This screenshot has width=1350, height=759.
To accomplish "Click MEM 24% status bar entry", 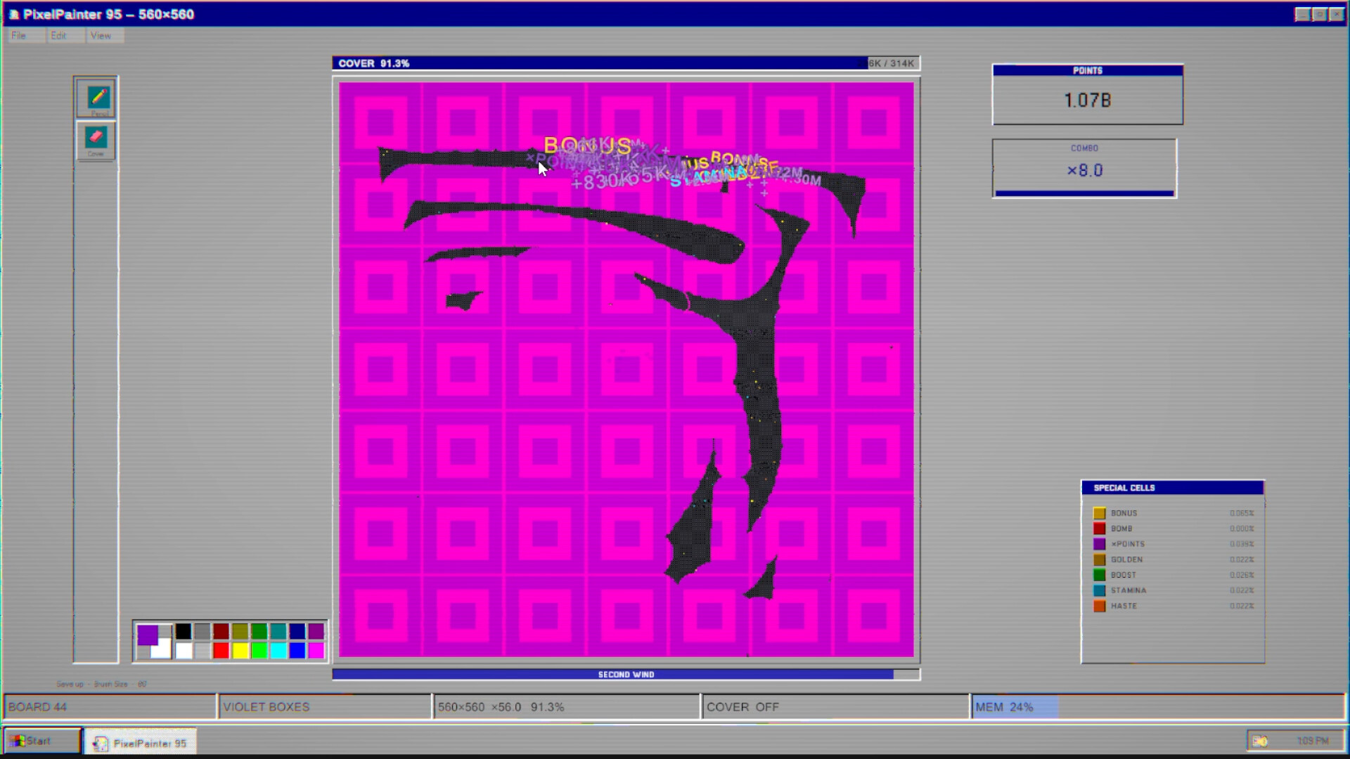I will [1157, 707].
